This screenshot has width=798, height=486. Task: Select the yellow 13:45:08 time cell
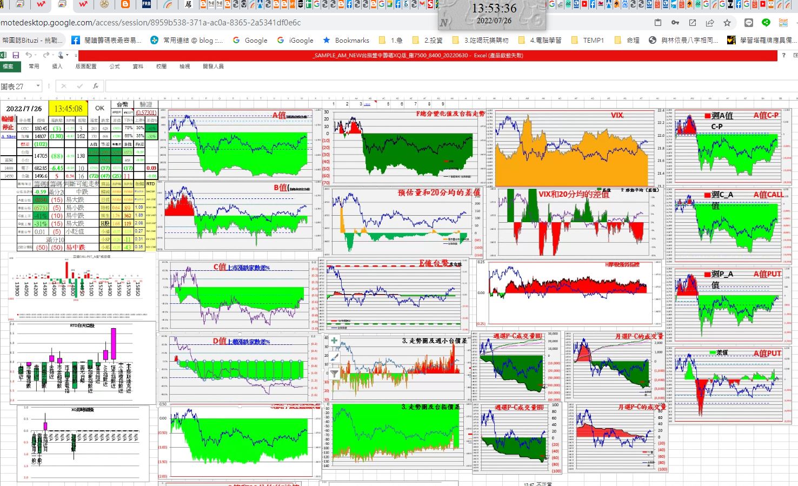click(x=68, y=109)
